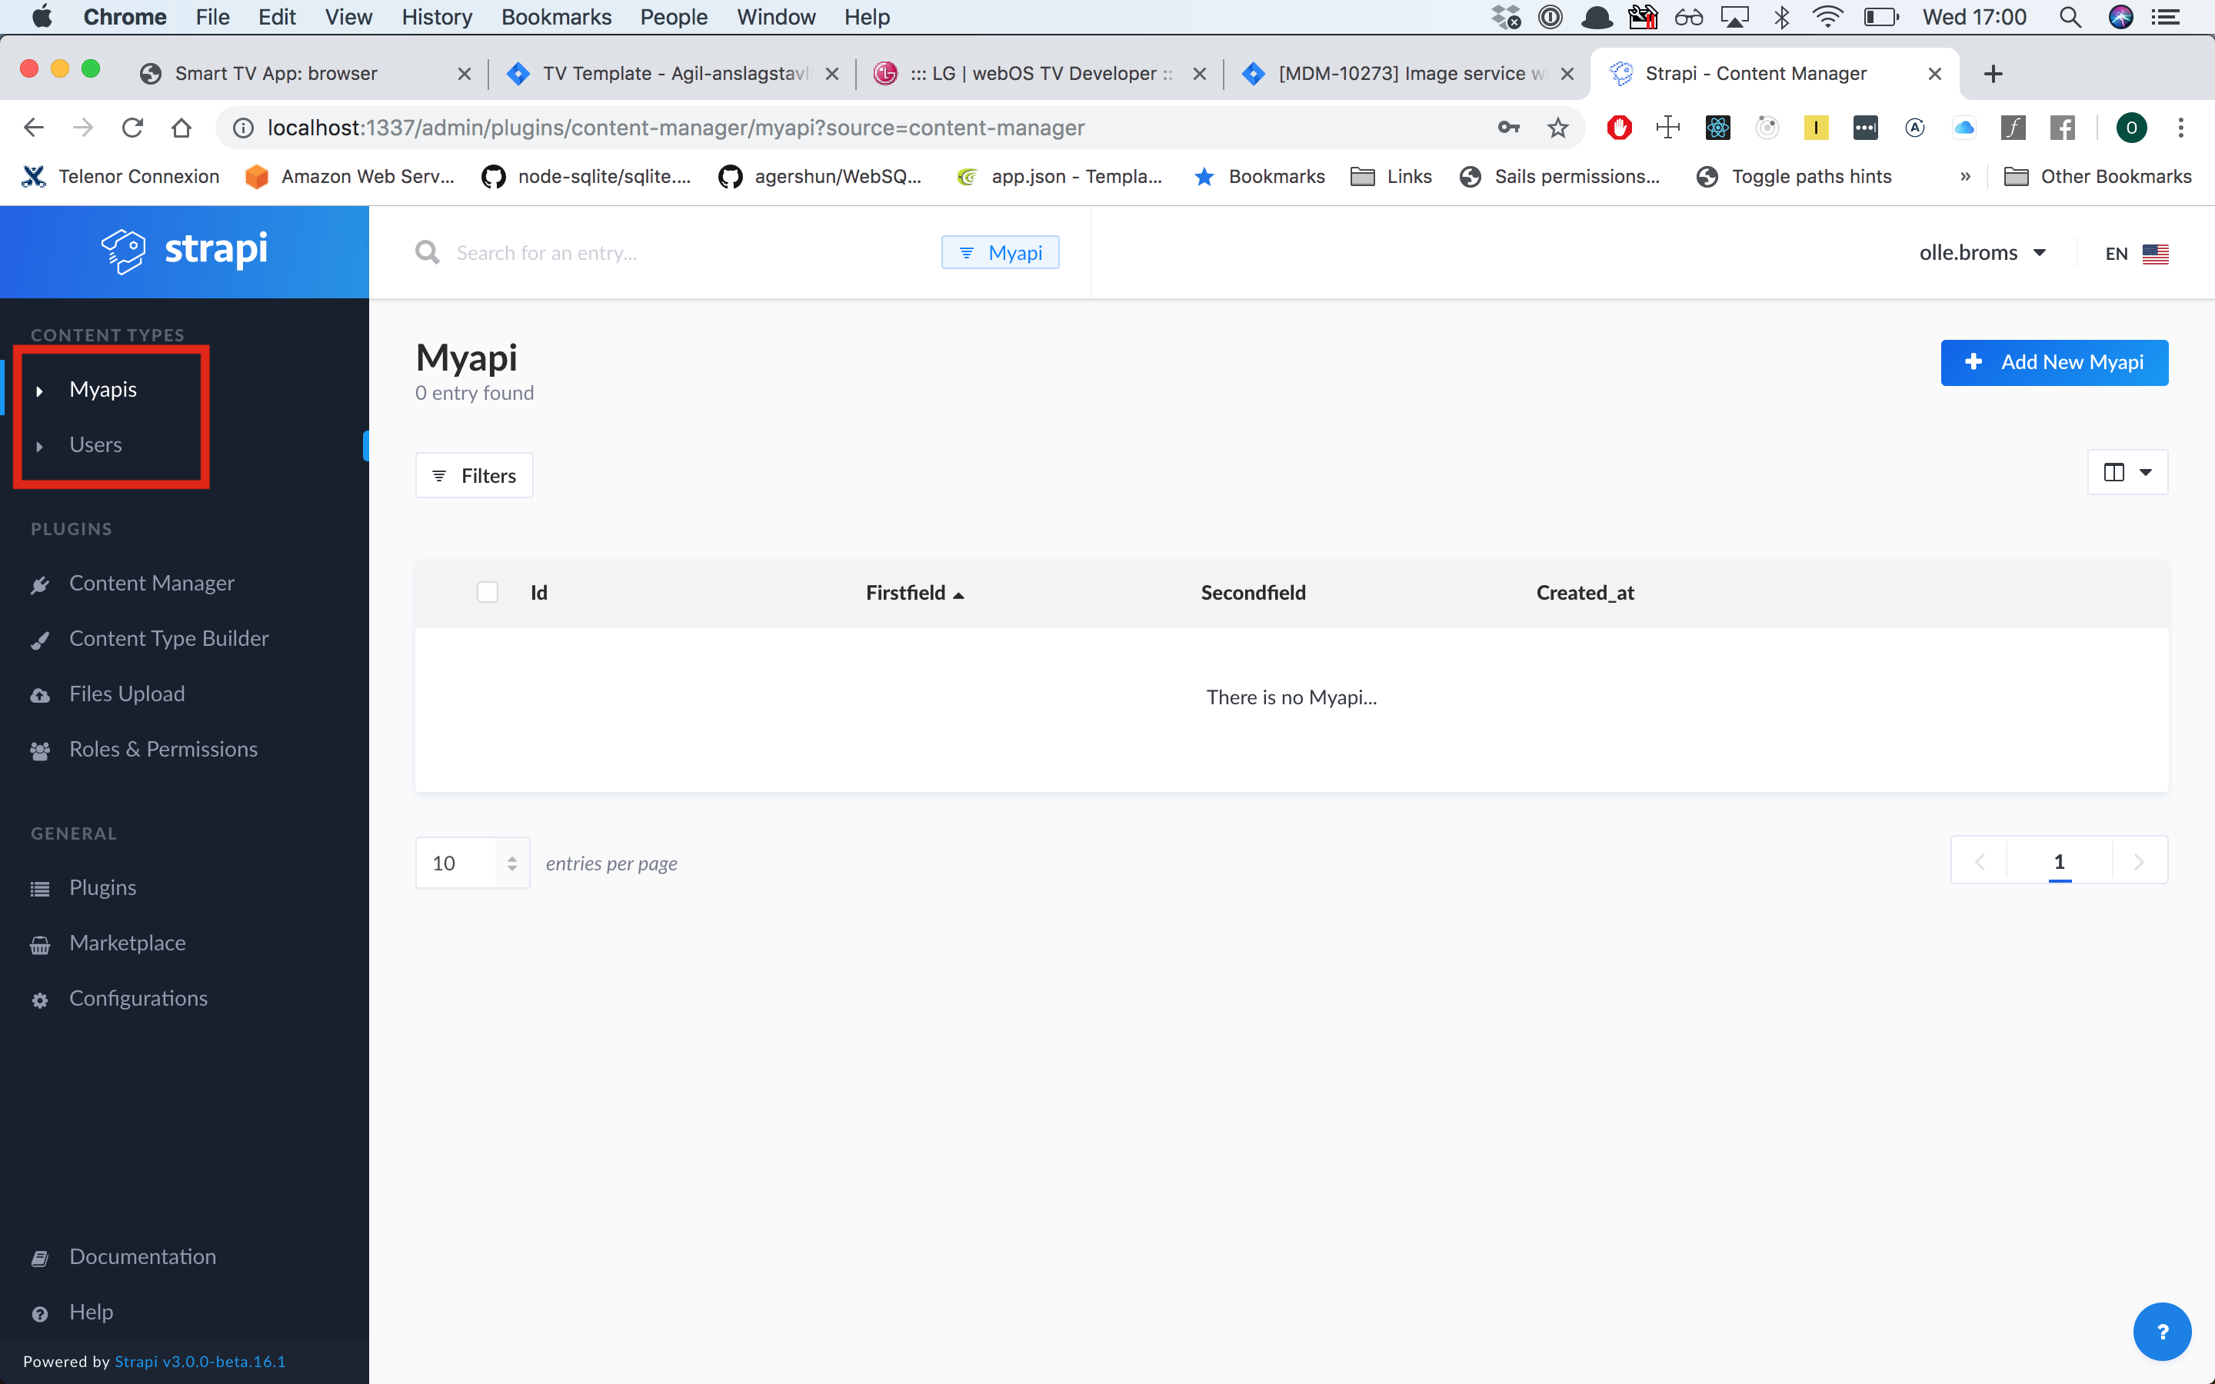
Task: Reload the page with the refresh icon
Action: coord(132,128)
